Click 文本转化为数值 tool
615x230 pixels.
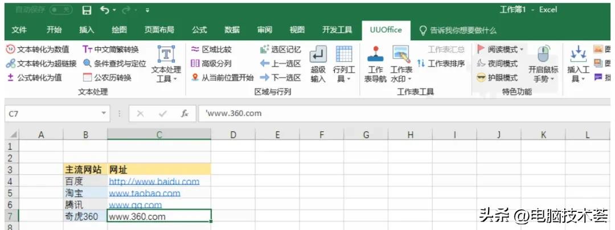pyautogui.click(x=38, y=49)
